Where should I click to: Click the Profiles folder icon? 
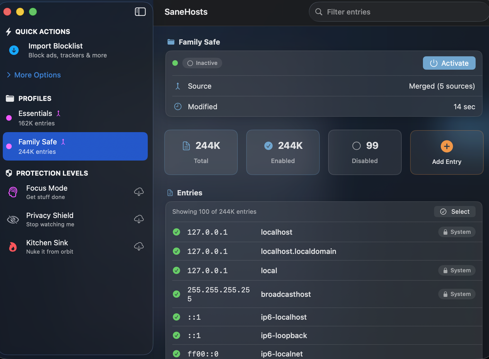coord(10,98)
